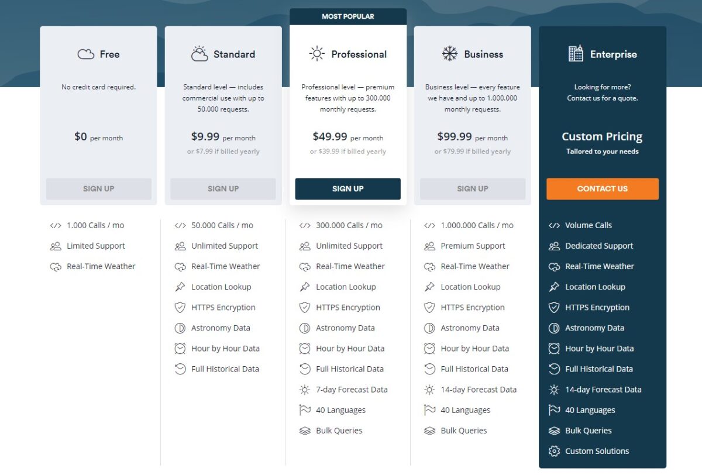Click the Standard plan sun-cloud icon
This screenshot has height=475, width=702.
199,54
